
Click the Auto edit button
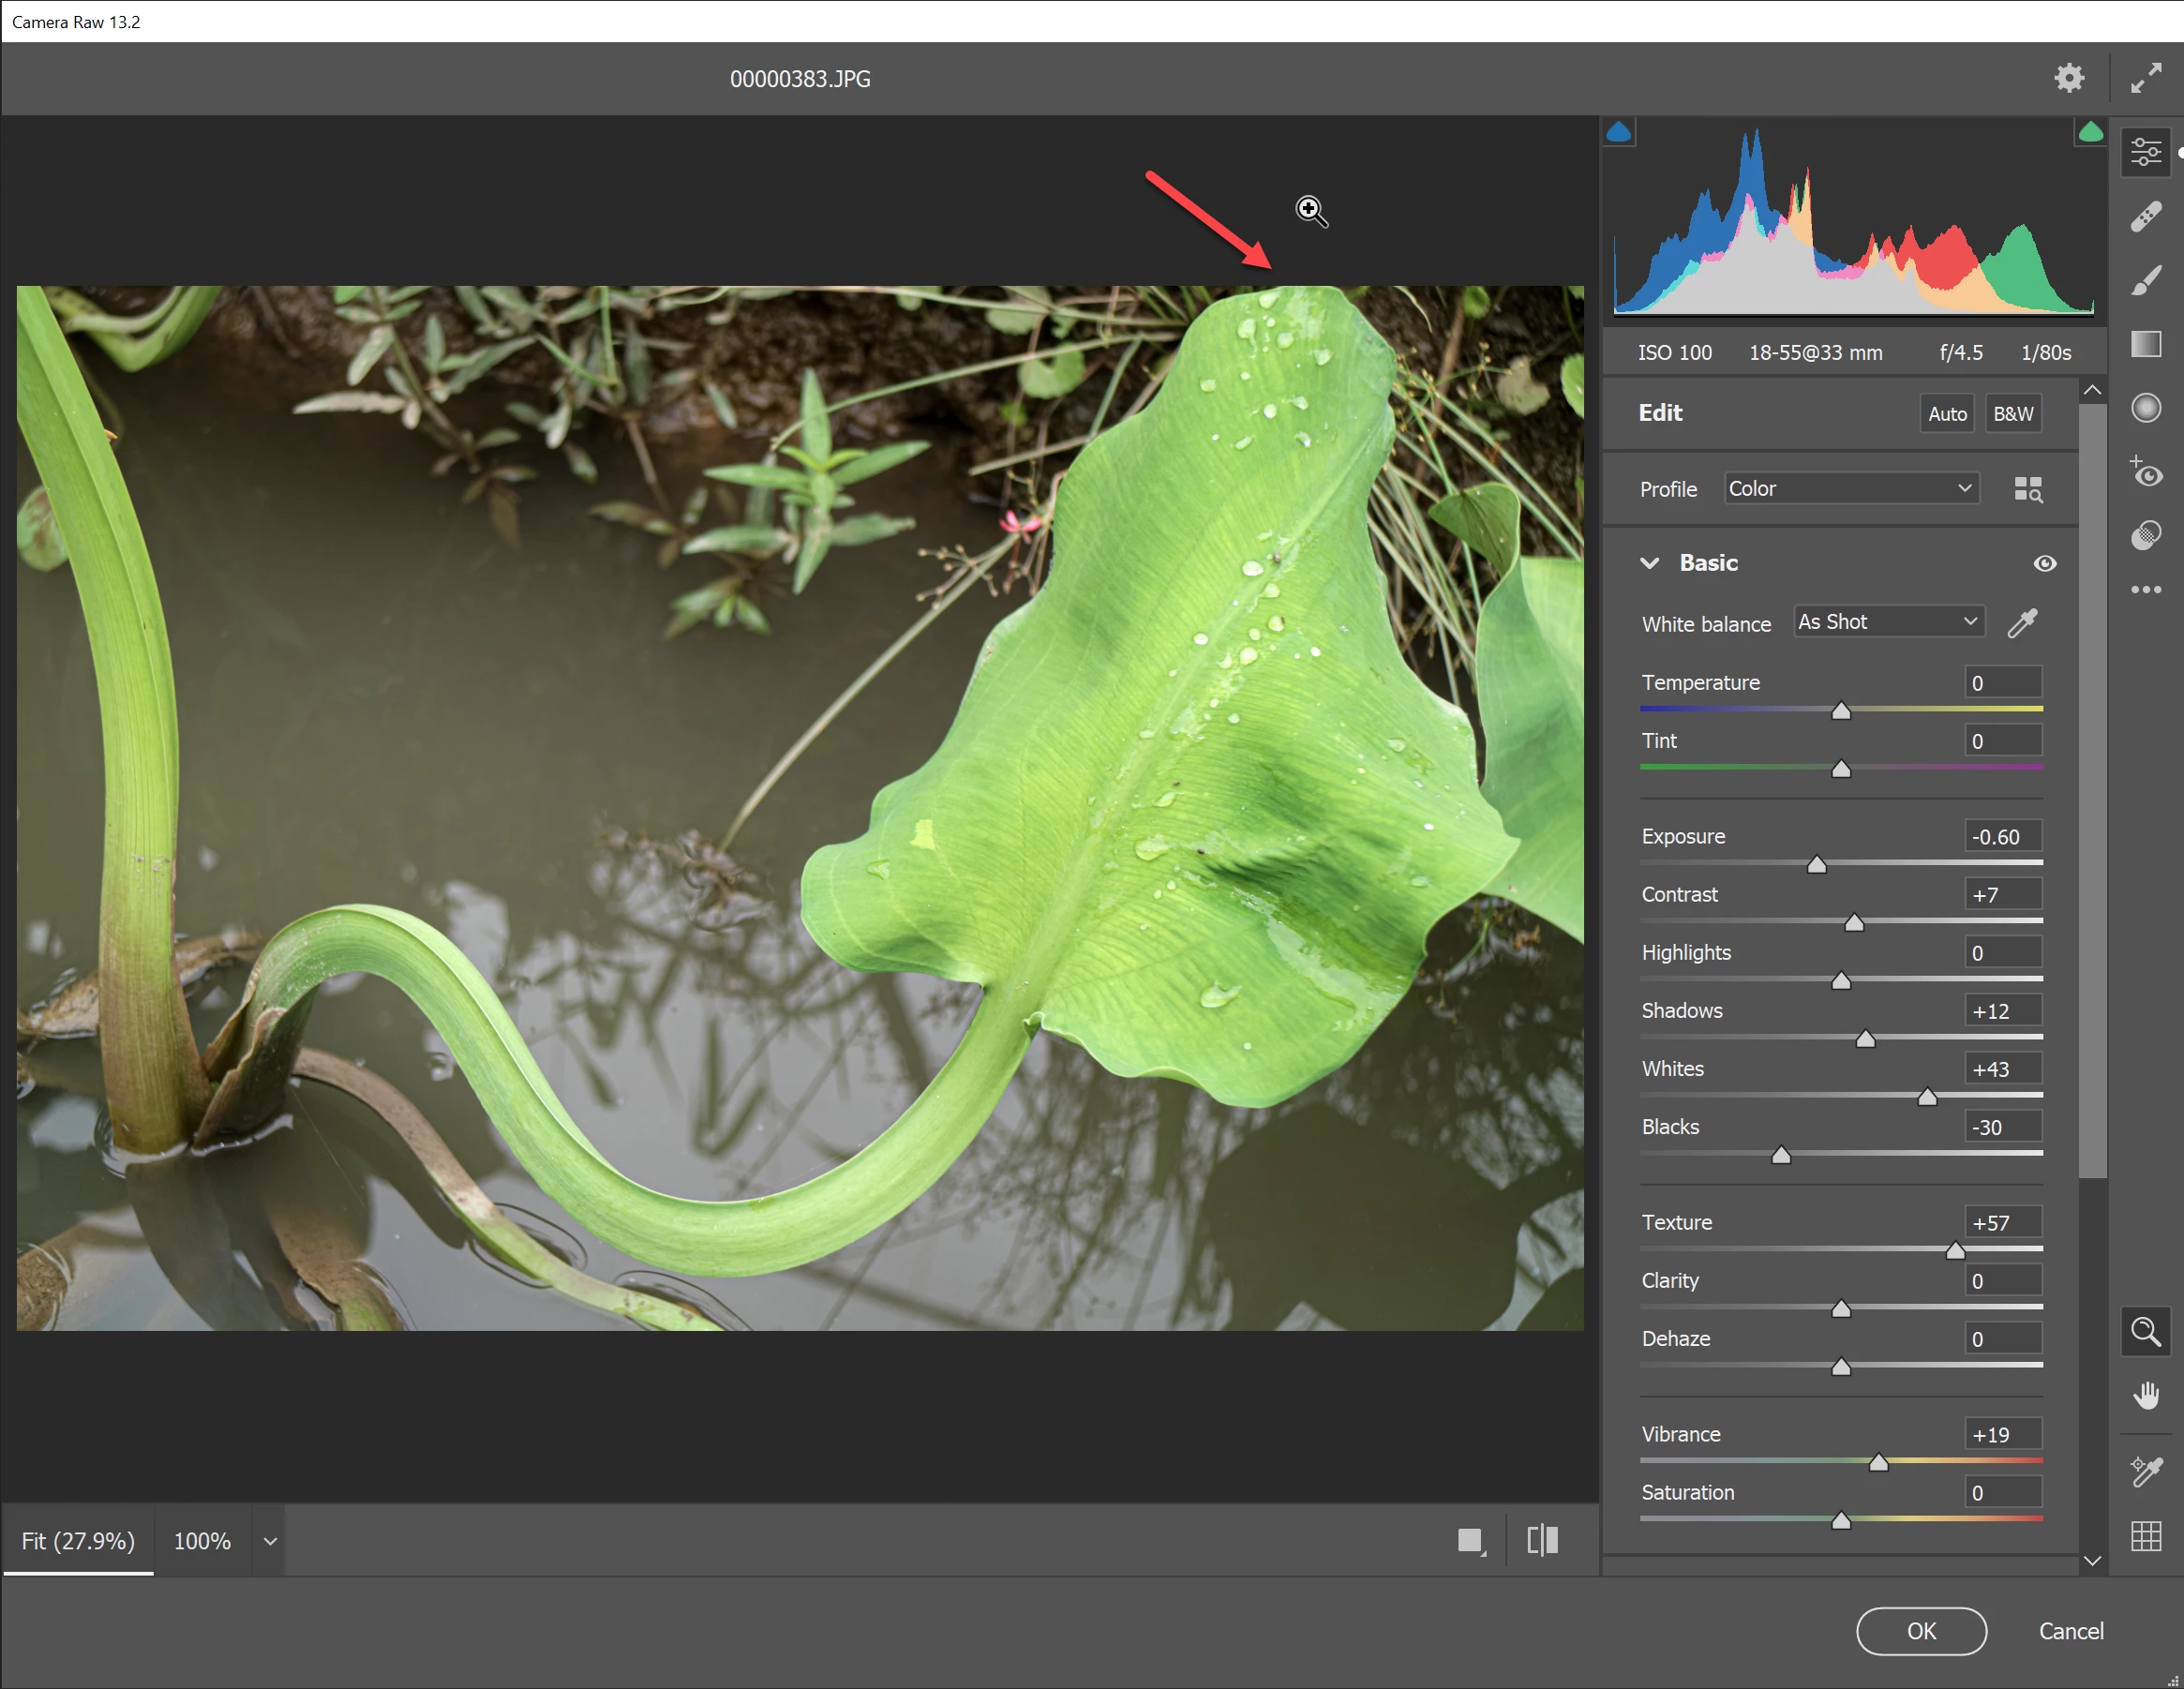click(1946, 413)
